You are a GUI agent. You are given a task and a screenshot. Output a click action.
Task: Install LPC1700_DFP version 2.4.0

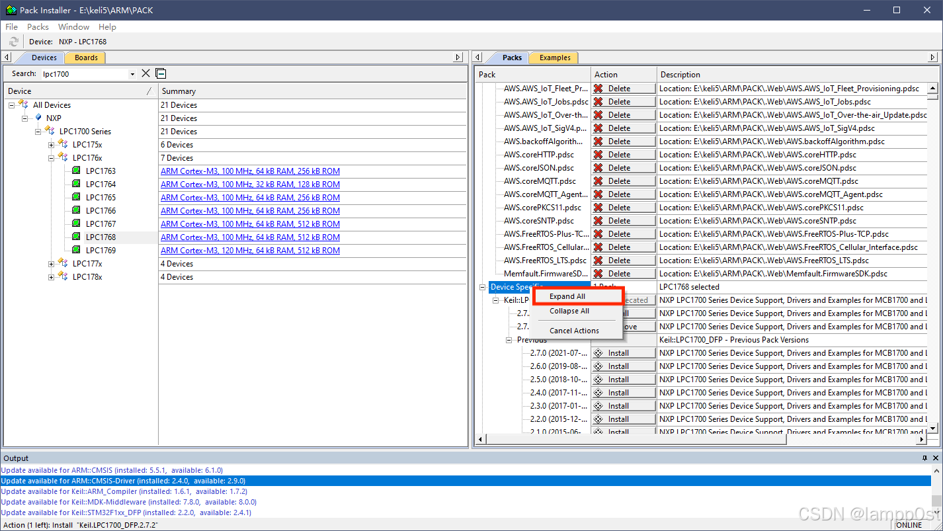pyautogui.click(x=624, y=393)
